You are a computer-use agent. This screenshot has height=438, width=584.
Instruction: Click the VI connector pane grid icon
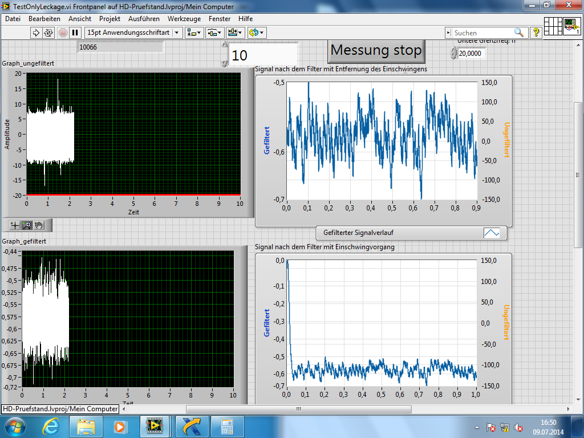click(x=553, y=26)
